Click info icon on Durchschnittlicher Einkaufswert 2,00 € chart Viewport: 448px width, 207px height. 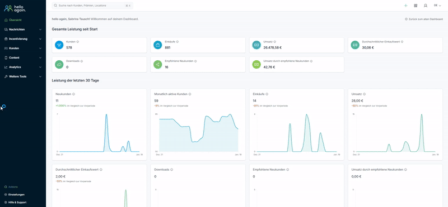click(x=101, y=170)
